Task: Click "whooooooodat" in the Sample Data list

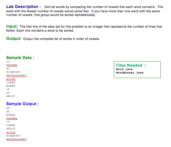Action: click(x=16, y=75)
